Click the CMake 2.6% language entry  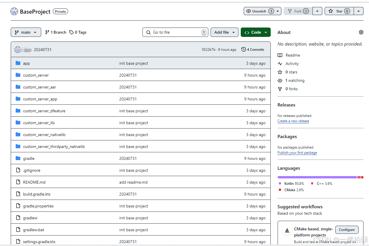click(291, 190)
